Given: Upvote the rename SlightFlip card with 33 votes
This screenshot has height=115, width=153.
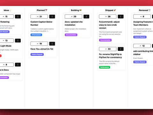Looking at the screenshot, I should point(108,49).
